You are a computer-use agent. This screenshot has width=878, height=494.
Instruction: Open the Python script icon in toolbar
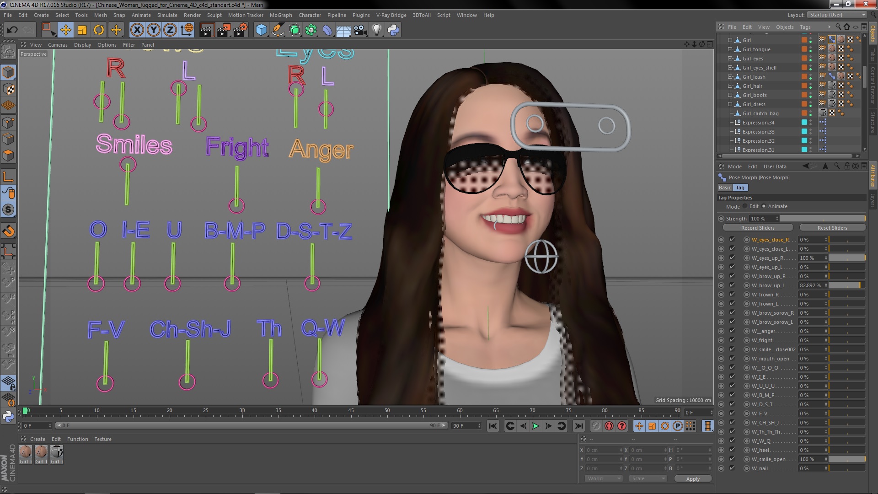(x=393, y=30)
